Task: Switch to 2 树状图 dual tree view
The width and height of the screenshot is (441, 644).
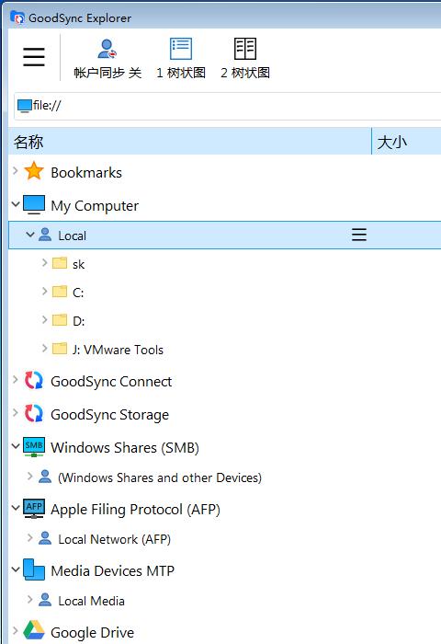Action: pos(245,59)
